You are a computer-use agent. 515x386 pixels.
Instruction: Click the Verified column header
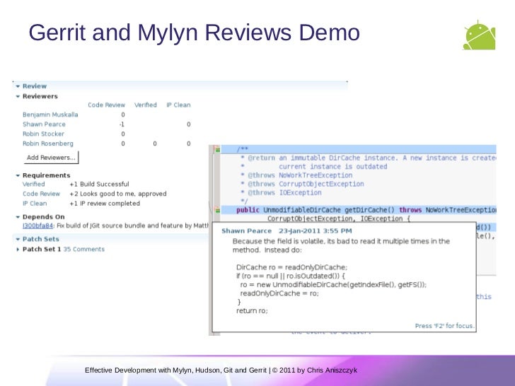(146, 105)
